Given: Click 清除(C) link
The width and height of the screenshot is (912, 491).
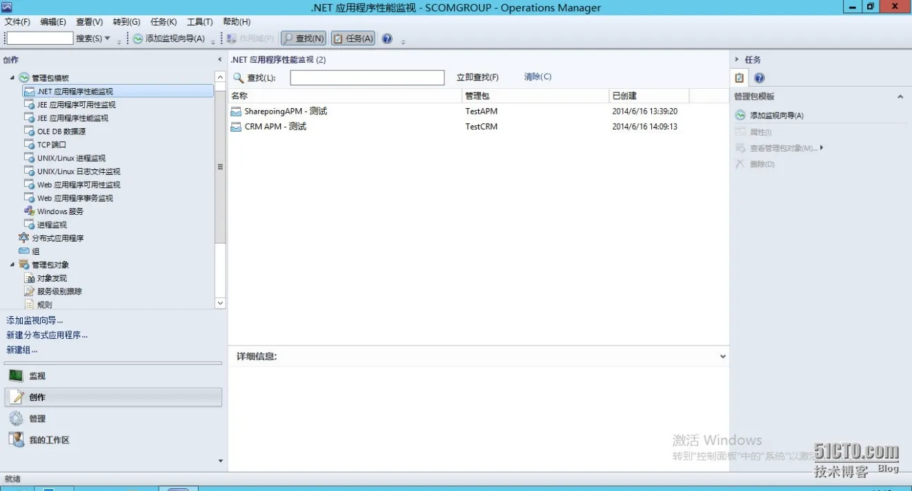Looking at the screenshot, I should pos(537,77).
